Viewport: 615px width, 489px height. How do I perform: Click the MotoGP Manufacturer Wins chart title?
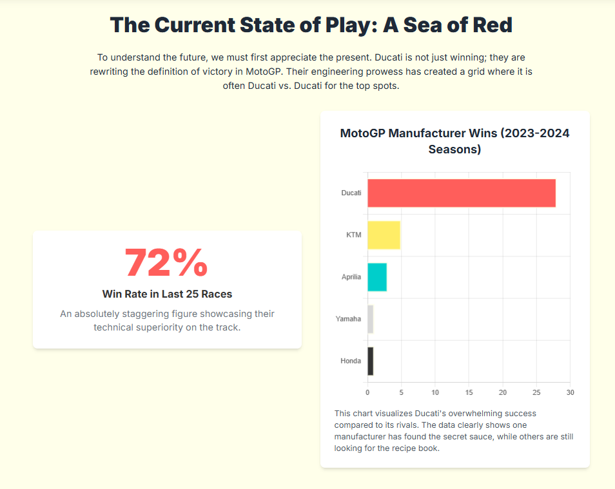pos(454,141)
